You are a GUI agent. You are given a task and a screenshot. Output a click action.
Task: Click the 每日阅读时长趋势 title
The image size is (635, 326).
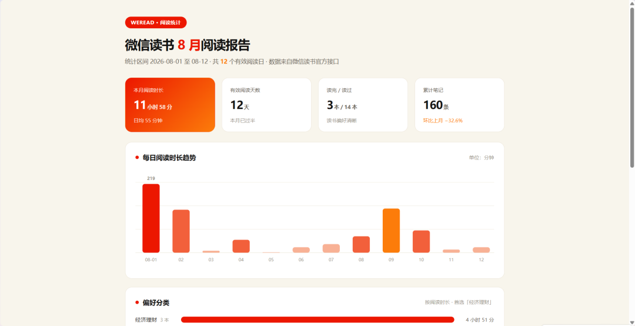point(169,158)
